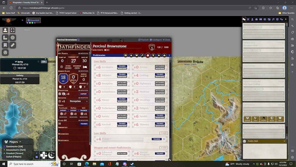Screen dimensions: 296x167
Task: Open the Public Roll mode dropdown
Action: point(266,141)
